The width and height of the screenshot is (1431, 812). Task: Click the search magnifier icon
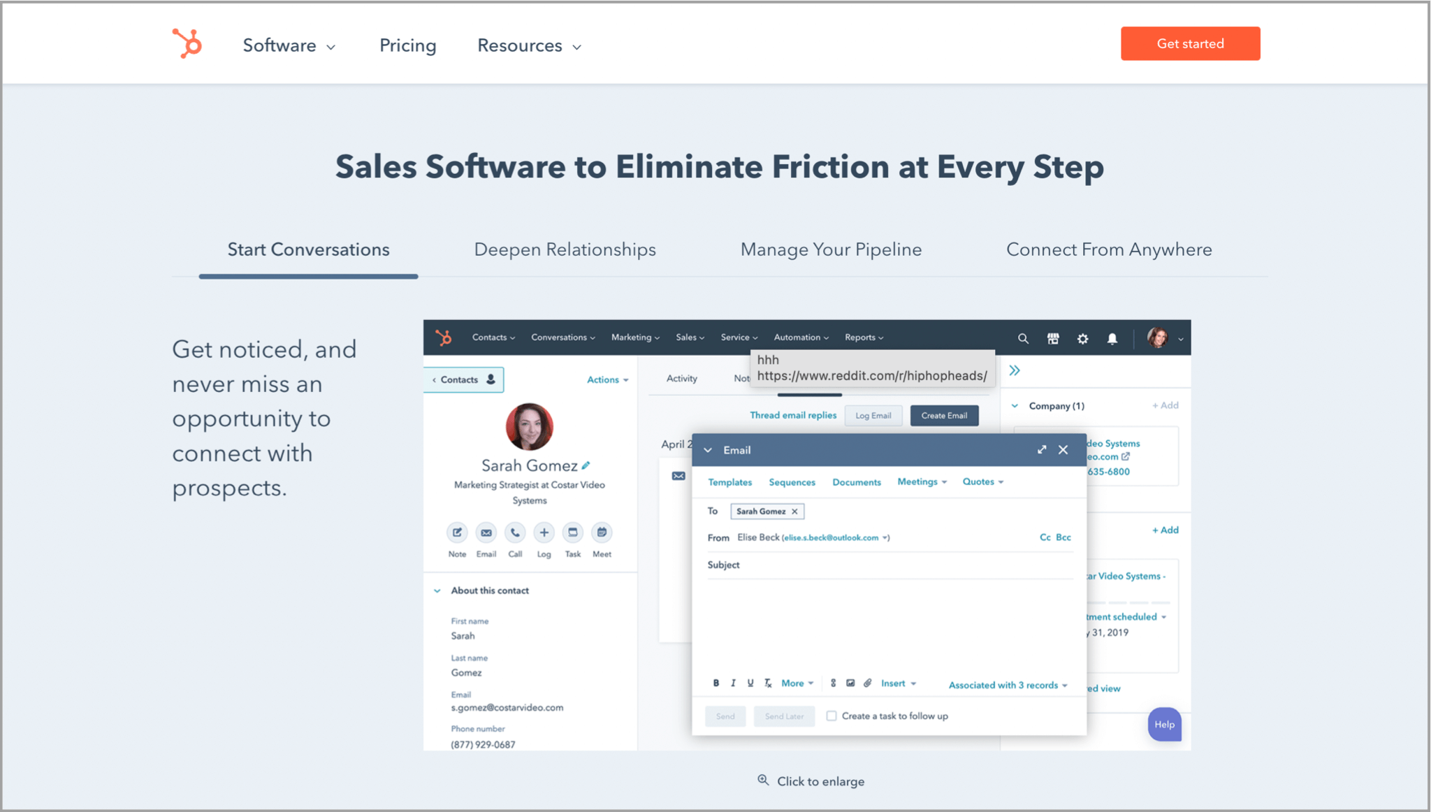(1023, 339)
